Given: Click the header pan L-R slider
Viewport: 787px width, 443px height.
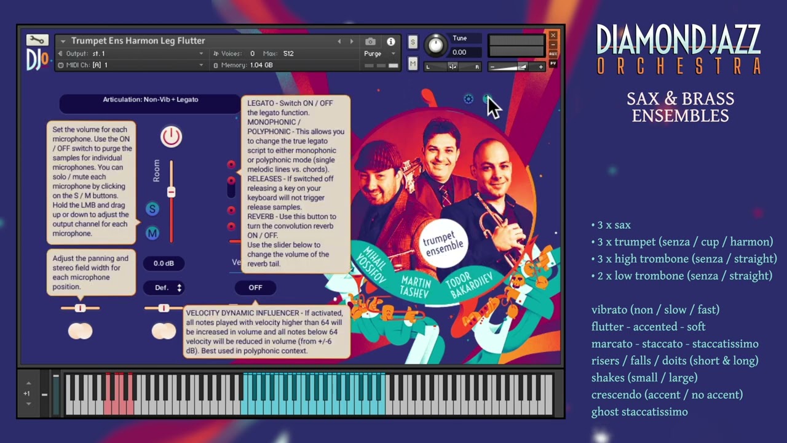Looking at the screenshot, I should 453,66.
